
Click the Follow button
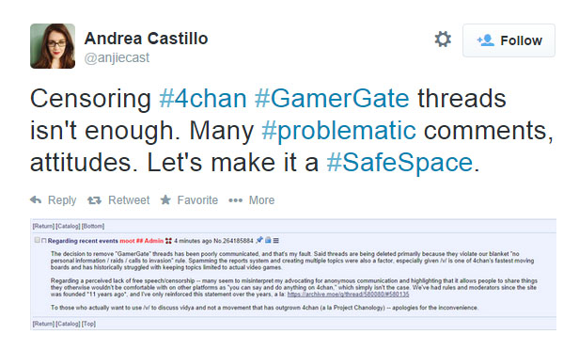(509, 40)
